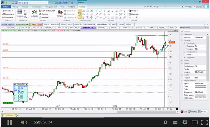Open the Archivo menu

(6, 7)
